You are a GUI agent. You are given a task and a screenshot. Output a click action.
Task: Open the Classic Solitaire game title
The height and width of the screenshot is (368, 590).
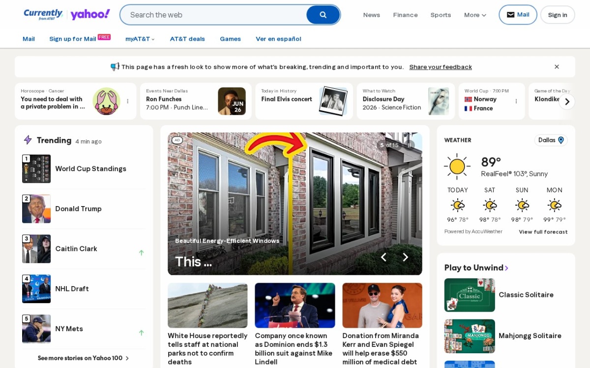click(526, 295)
